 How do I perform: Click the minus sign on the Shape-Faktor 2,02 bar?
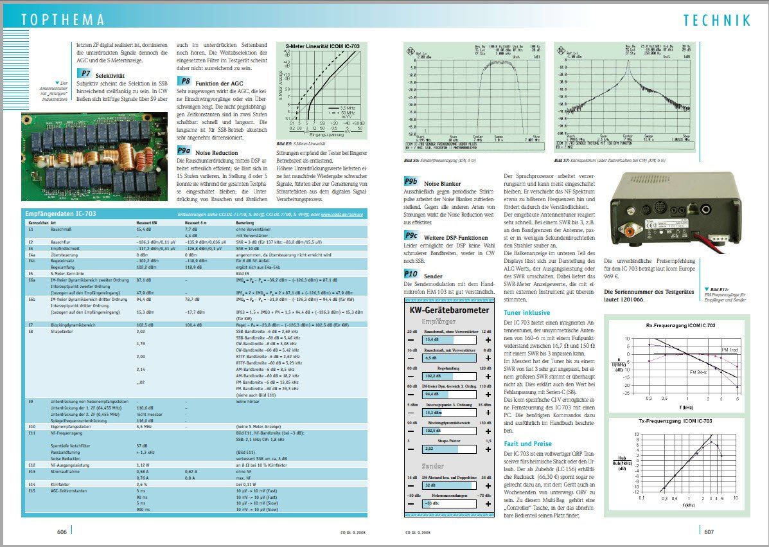tap(411, 449)
